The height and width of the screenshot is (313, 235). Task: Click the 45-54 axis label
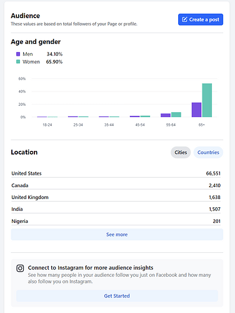tap(140, 125)
